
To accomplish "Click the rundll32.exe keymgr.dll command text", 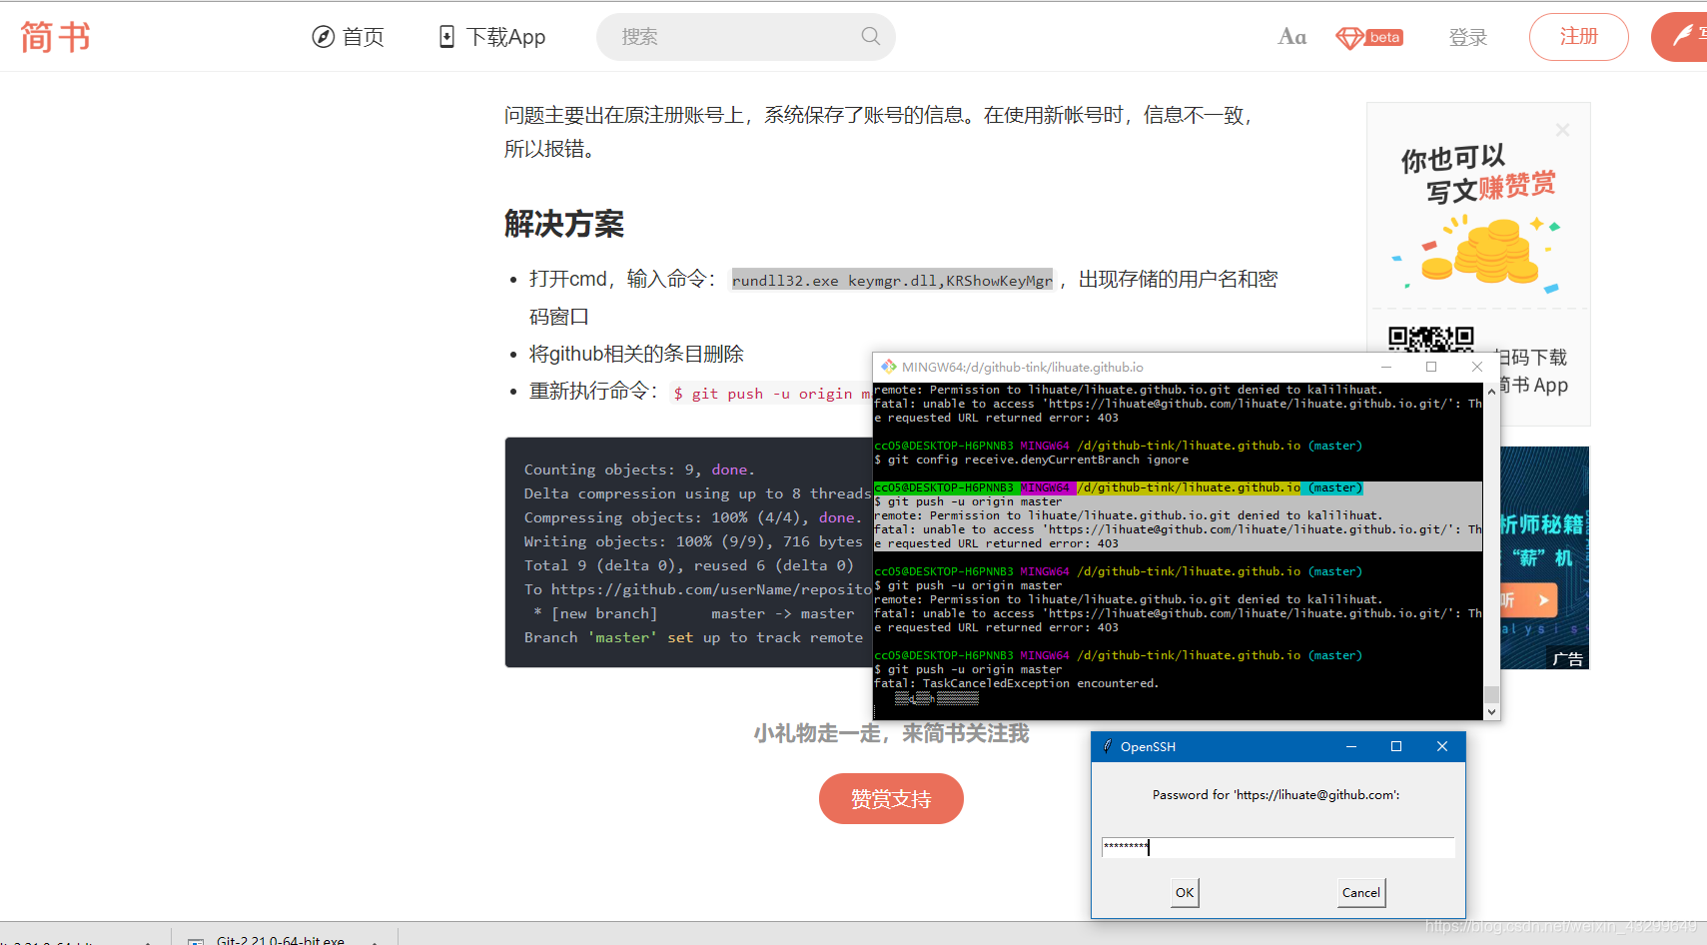I will coord(892,281).
